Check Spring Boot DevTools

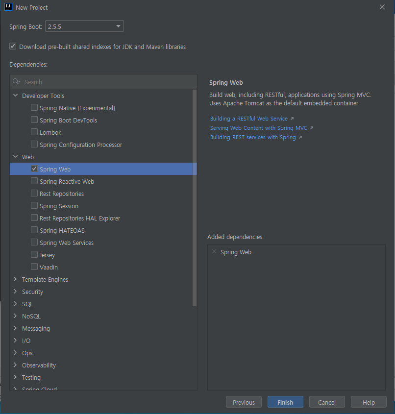(34, 120)
